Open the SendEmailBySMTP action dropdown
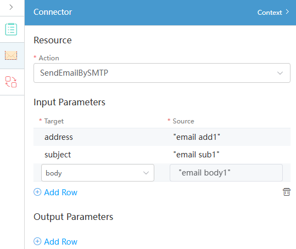 (x=162, y=73)
